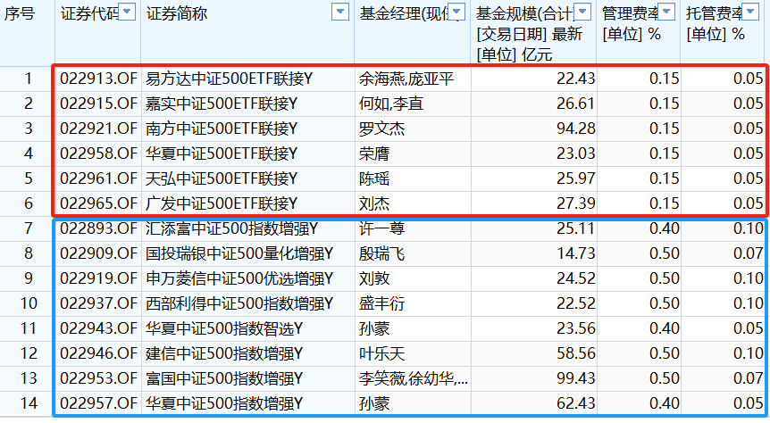Image resolution: width=770 pixels, height=423 pixels.
Task: Select manager cell 盛丰衍
Action: 381,303
